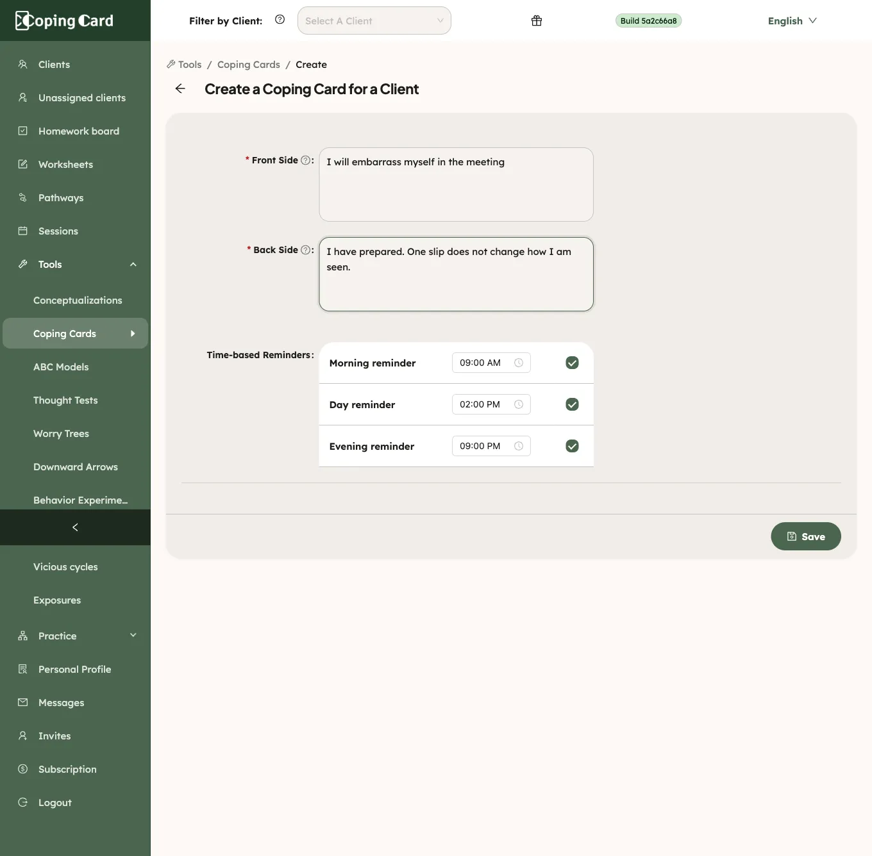Click the Clients sidebar icon
This screenshot has height=856, width=872.
[23, 64]
